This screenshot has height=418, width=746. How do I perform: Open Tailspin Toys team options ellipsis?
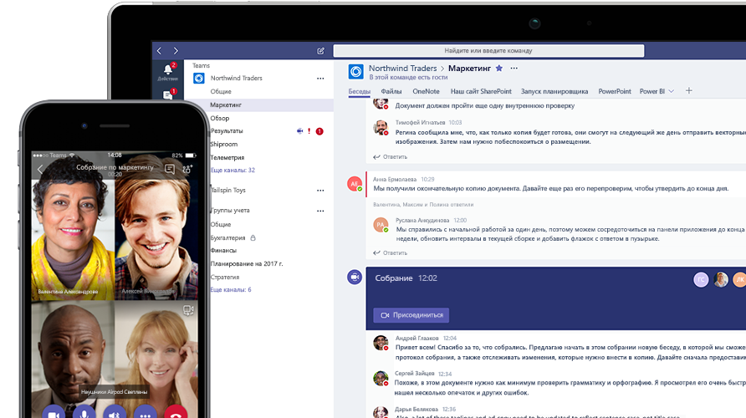[320, 191]
